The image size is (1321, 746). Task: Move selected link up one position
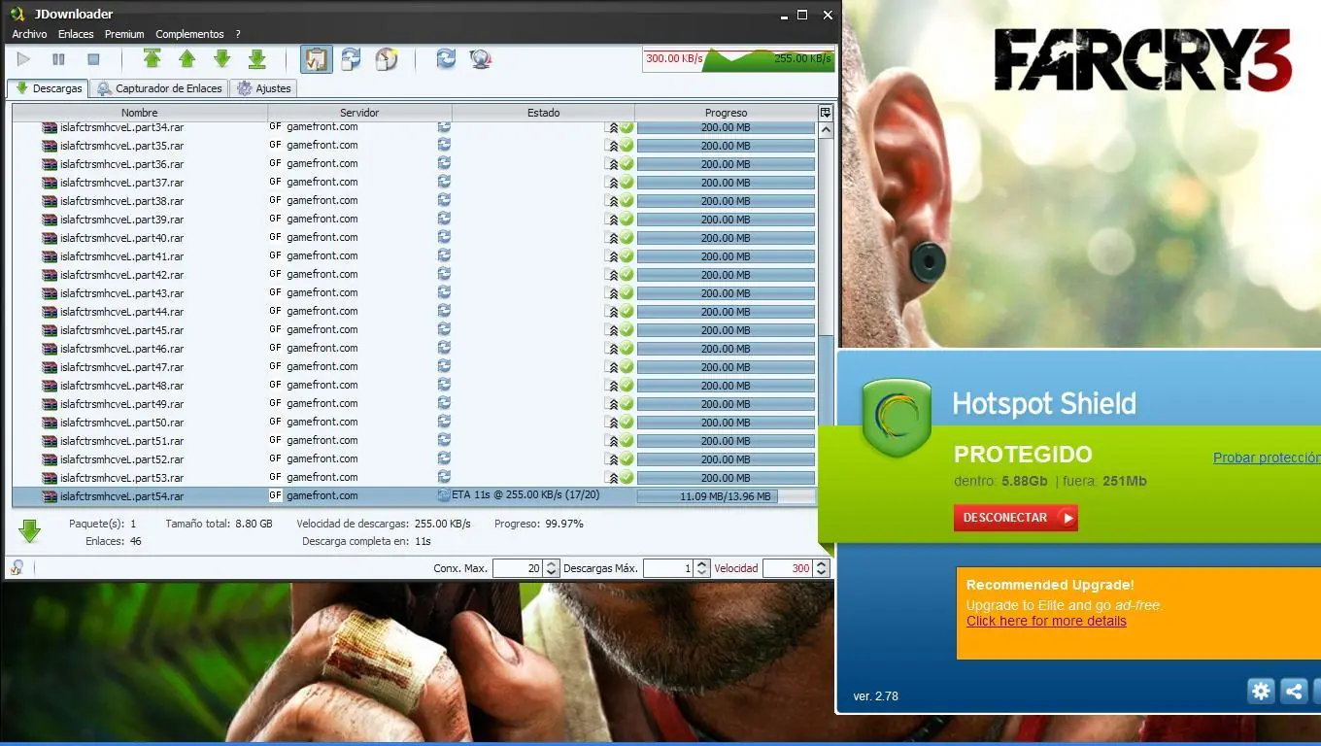point(187,59)
